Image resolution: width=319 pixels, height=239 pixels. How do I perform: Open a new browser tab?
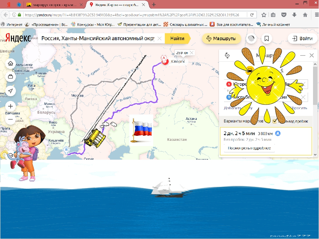coord(154,4)
